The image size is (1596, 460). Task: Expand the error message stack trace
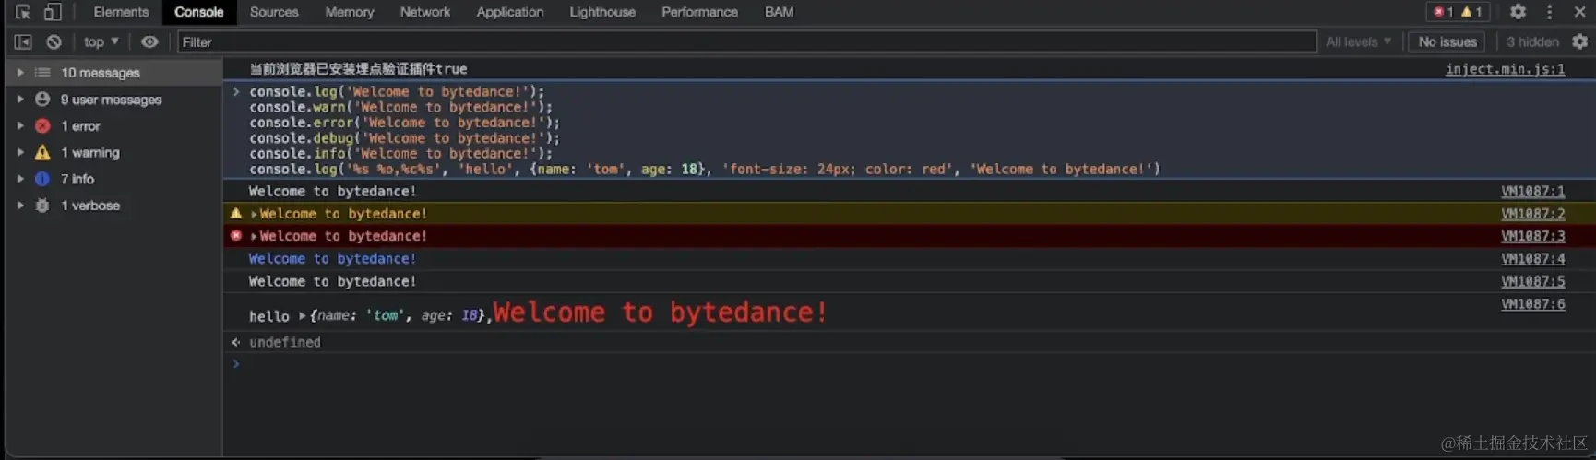[x=254, y=236]
